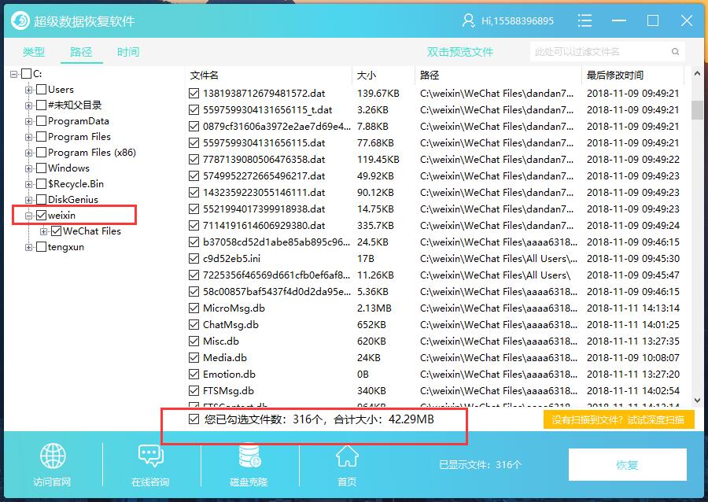Image resolution: width=708 pixels, height=502 pixels.
Task: Expand the Program Files (x86) node
Action: pyautogui.click(x=29, y=153)
